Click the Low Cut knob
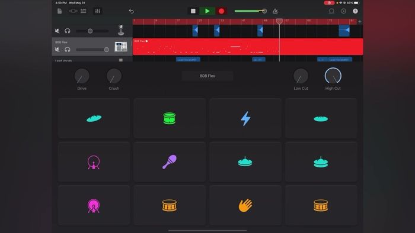 pyautogui.click(x=301, y=76)
